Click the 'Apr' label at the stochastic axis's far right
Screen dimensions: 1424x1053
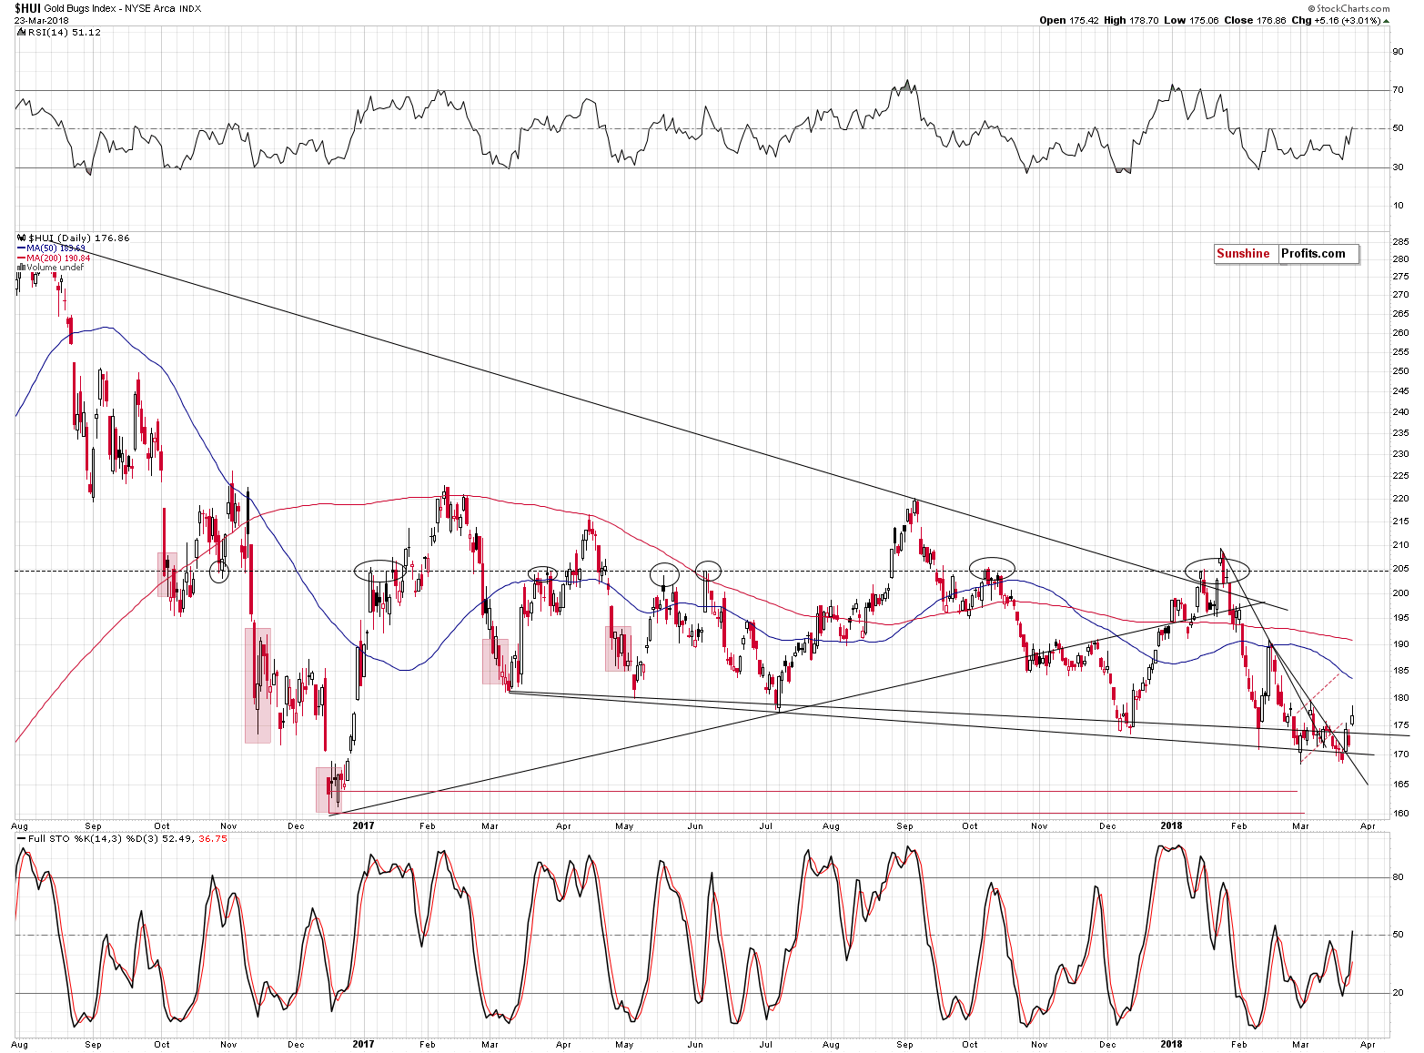(1367, 1044)
